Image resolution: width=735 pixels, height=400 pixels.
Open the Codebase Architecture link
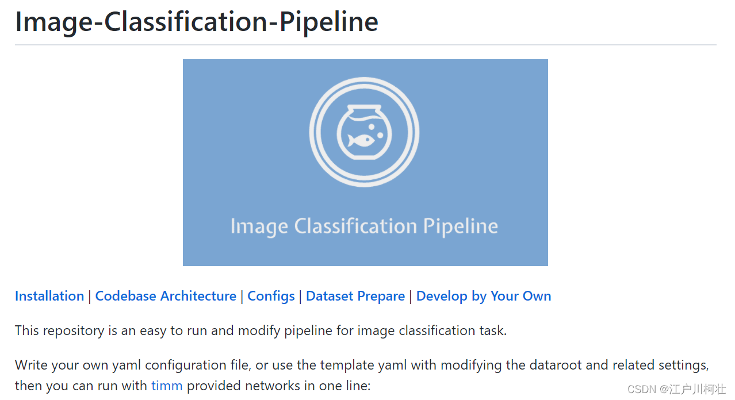pyautogui.click(x=166, y=296)
